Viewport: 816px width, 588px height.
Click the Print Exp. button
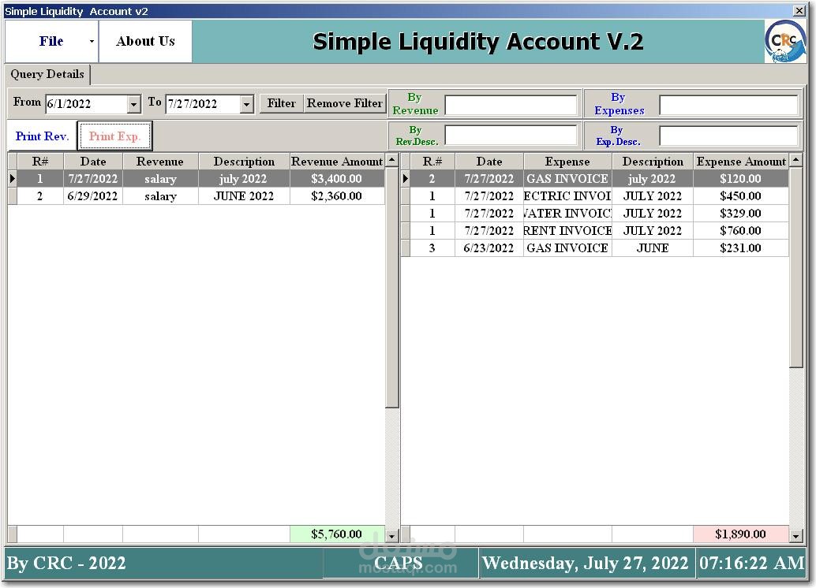(114, 136)
